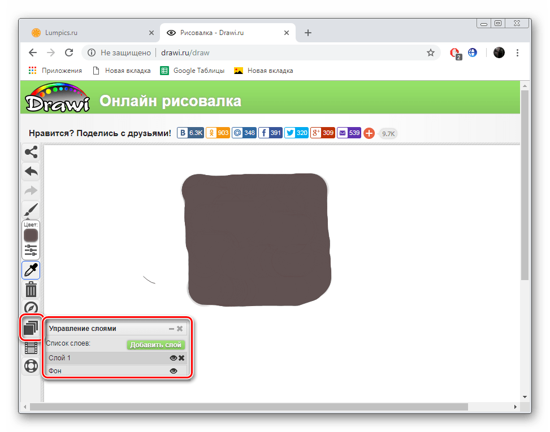550x432 pixels.
Task: Hide the Фон layer
Action: pos(173,371)
